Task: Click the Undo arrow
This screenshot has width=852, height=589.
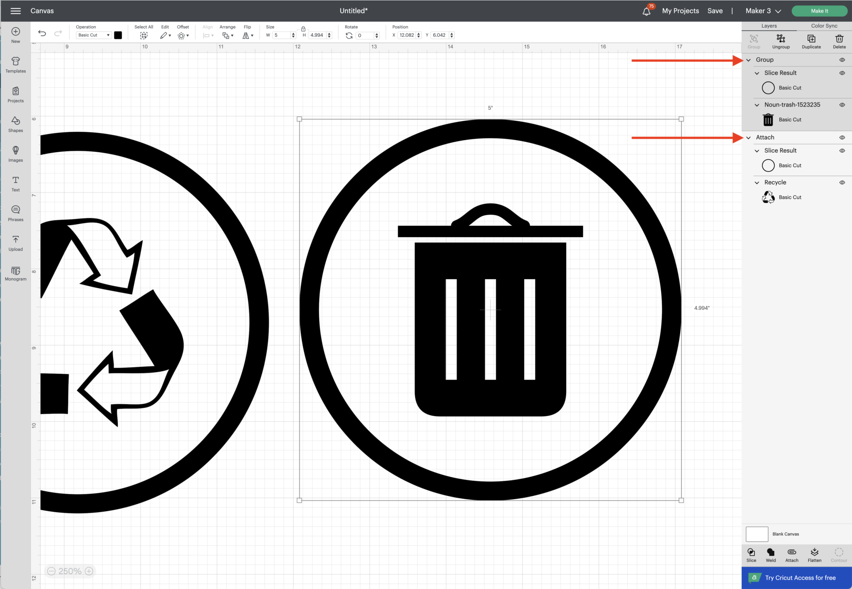Action: pyautogui.click(x=42, y=33)
